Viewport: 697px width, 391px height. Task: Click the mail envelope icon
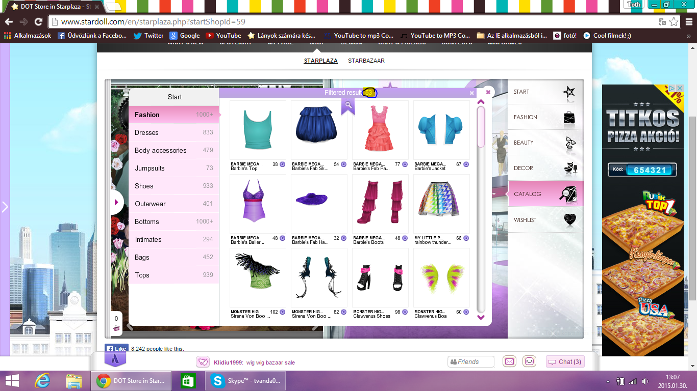point(509,361)
